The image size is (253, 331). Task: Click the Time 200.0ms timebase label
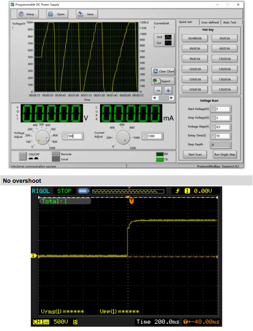pyautogui.click(x=158, y=322)
